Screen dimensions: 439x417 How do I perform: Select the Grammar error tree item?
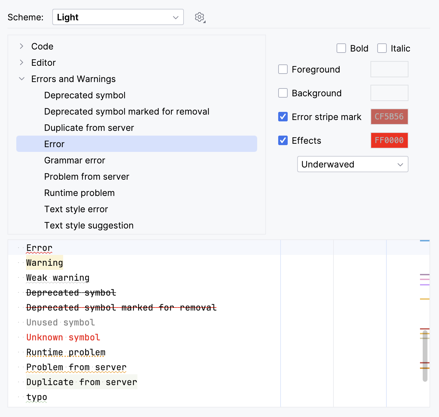[75, 160]
